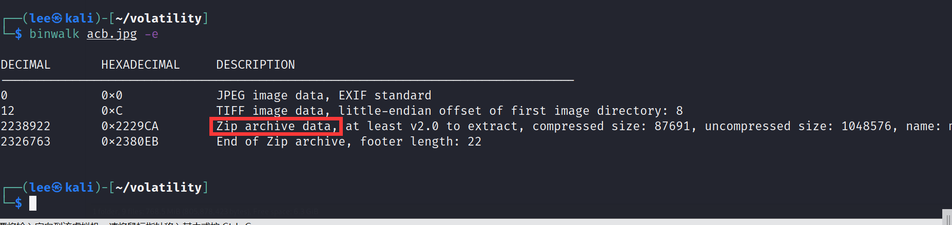952x225 pixels.
Task: Click the dollar sign before binwalk command
Action: pyautogui.click(x=18, y=34)
